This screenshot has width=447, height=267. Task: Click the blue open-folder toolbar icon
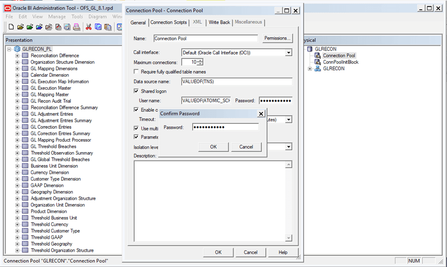pyautogui.click(x=39, y=27)
